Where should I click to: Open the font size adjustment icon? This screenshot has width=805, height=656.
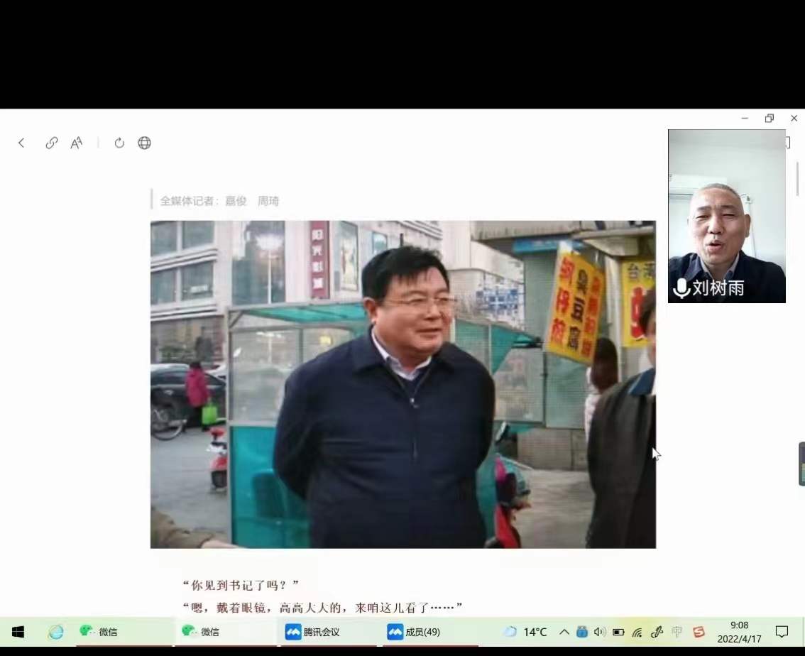tap(77, 143)
